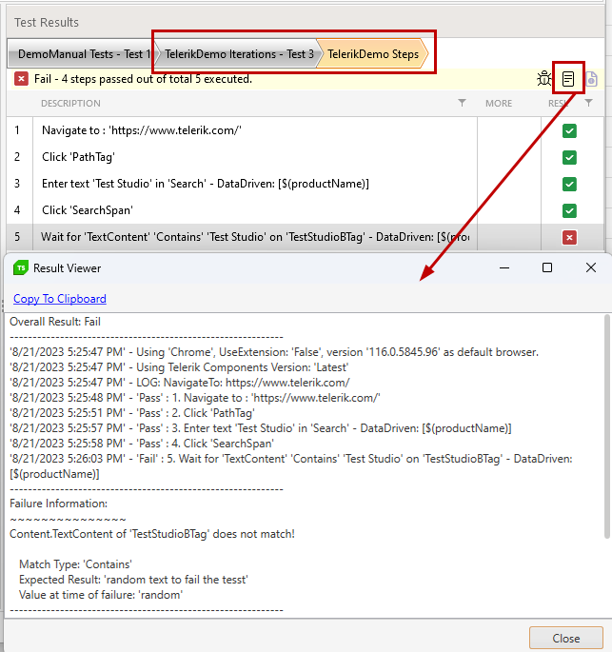Click the Result Viewer vertical scrollbar
612x652 pixels.
point(607,426)
